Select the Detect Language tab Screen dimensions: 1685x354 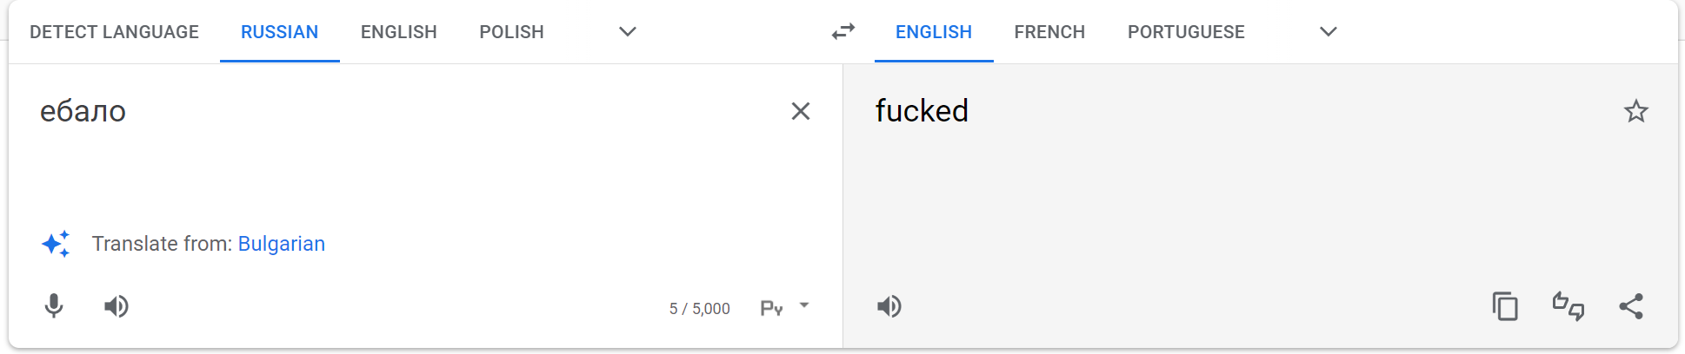coord(114,32)
